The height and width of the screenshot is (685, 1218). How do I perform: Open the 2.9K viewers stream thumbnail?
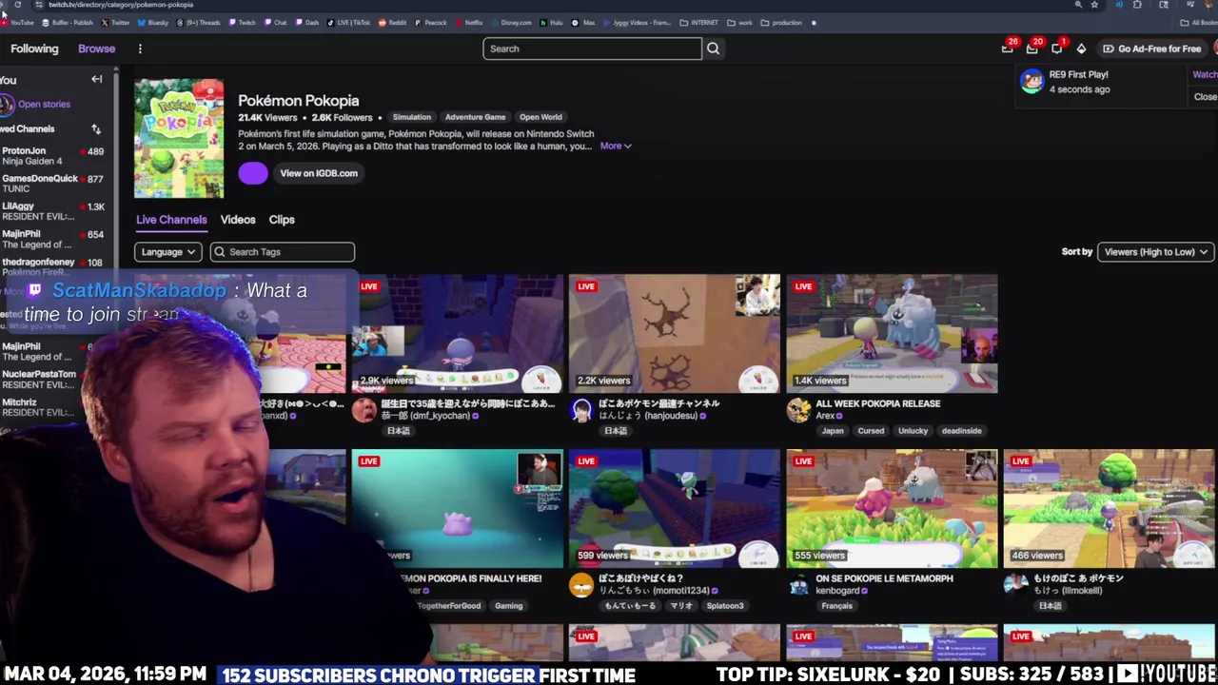point(458,334)
